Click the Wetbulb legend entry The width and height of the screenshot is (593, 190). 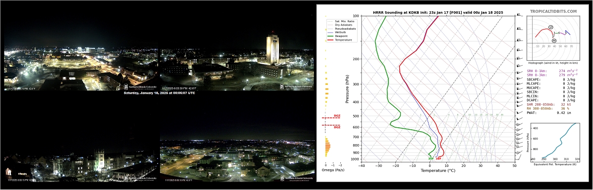(x=337, y=33)
